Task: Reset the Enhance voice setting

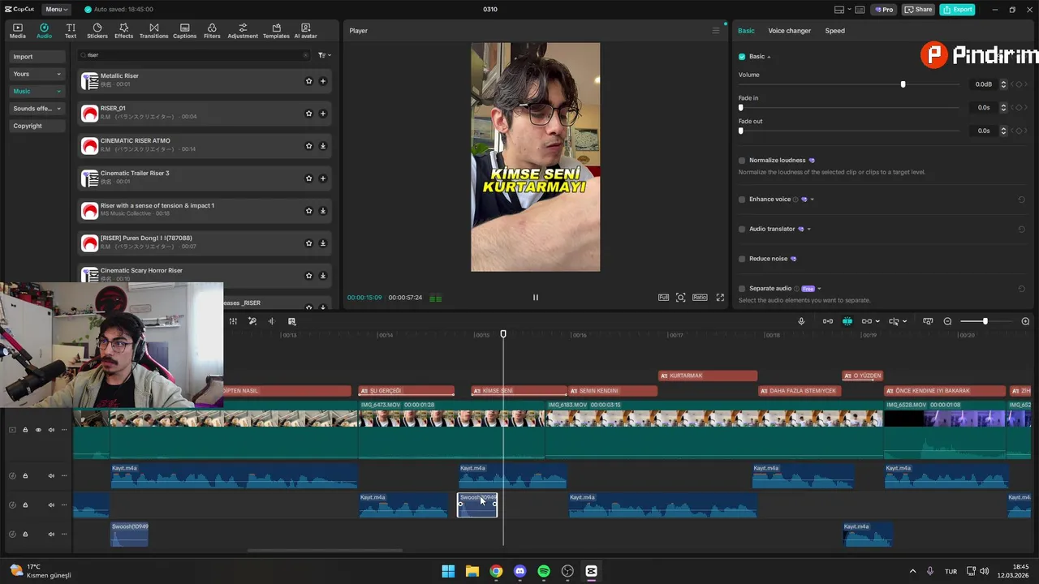Action: pos(1021,200)
